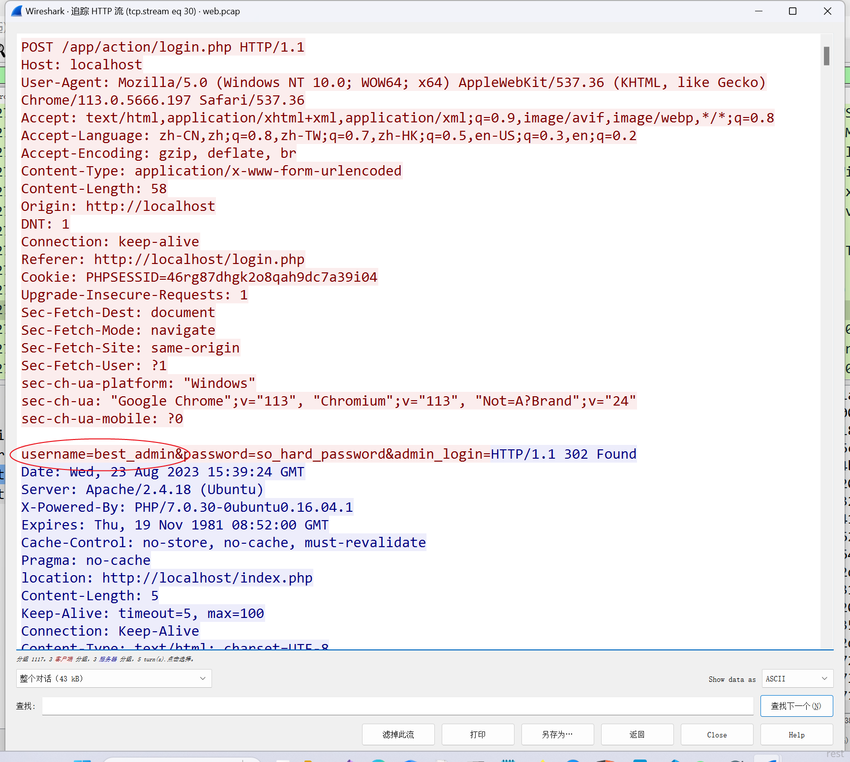The image size is (850, 762).
Task: Click the 打印 print button
Action: (478, 734)
